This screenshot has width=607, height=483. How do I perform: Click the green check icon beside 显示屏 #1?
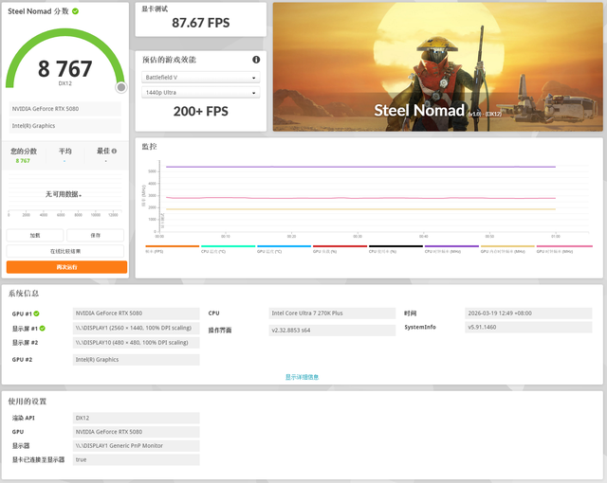42,329
